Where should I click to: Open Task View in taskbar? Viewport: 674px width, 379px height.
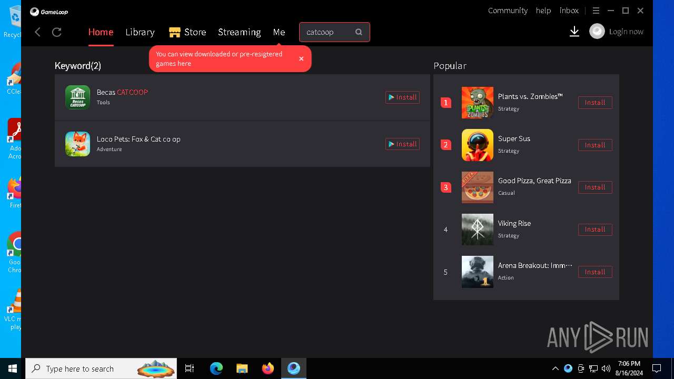click(x=190, y=368)
